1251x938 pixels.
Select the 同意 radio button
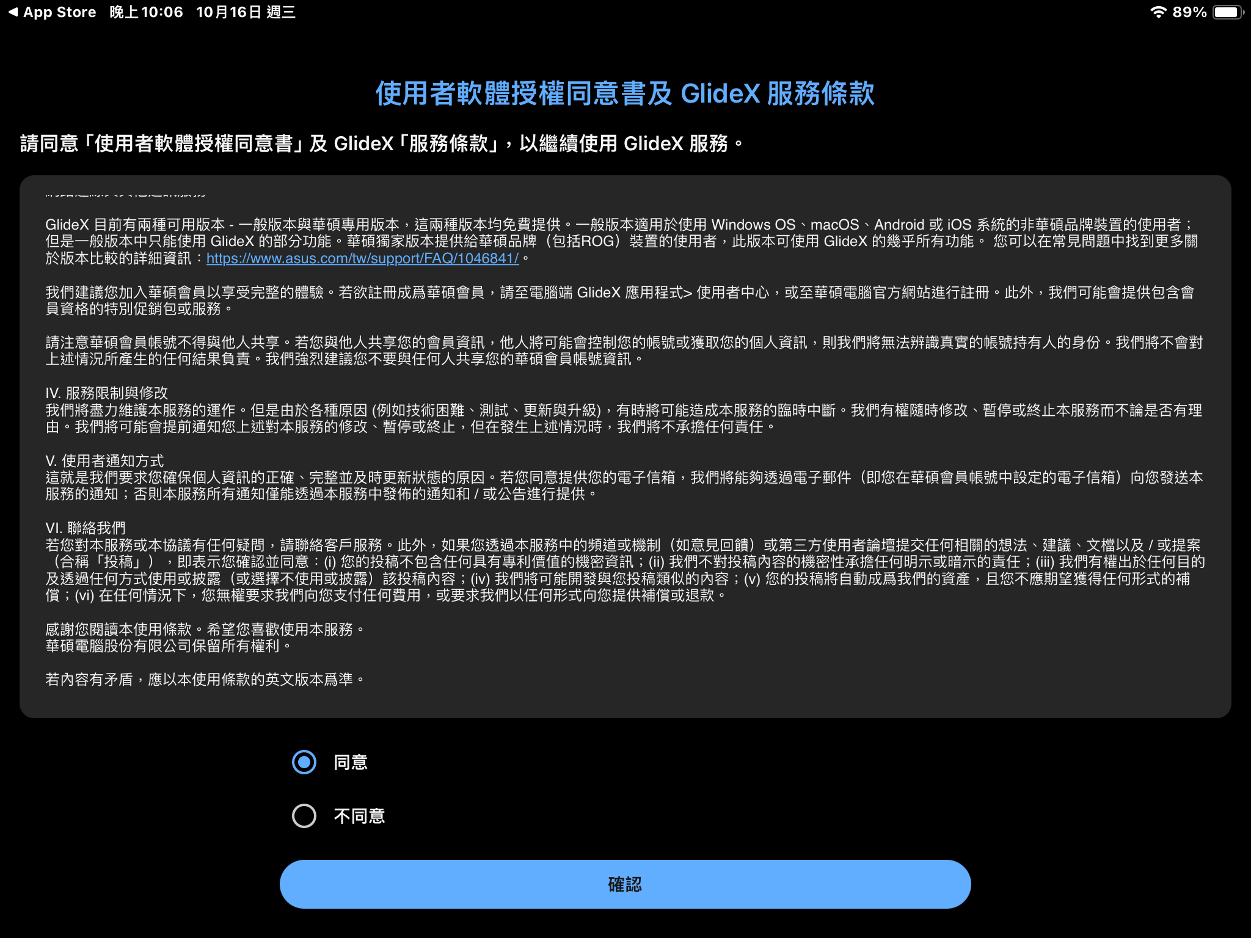pos(304,762)
